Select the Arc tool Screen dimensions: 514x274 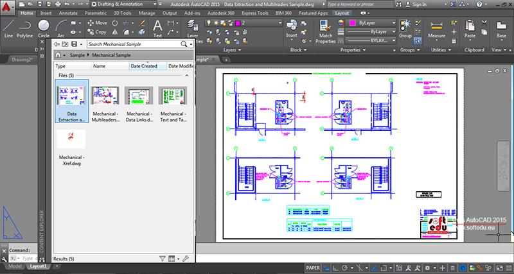[61, 28]
